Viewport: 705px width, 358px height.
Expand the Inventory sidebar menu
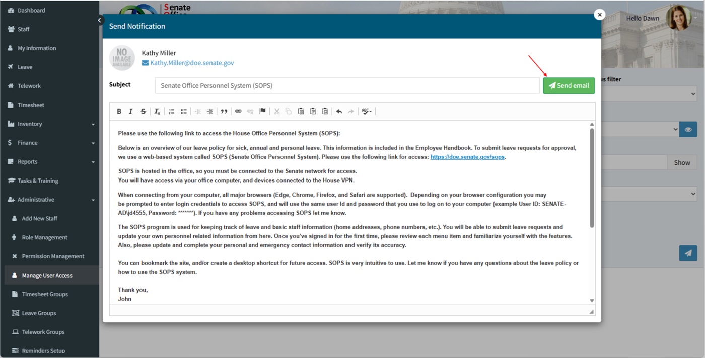50,124
